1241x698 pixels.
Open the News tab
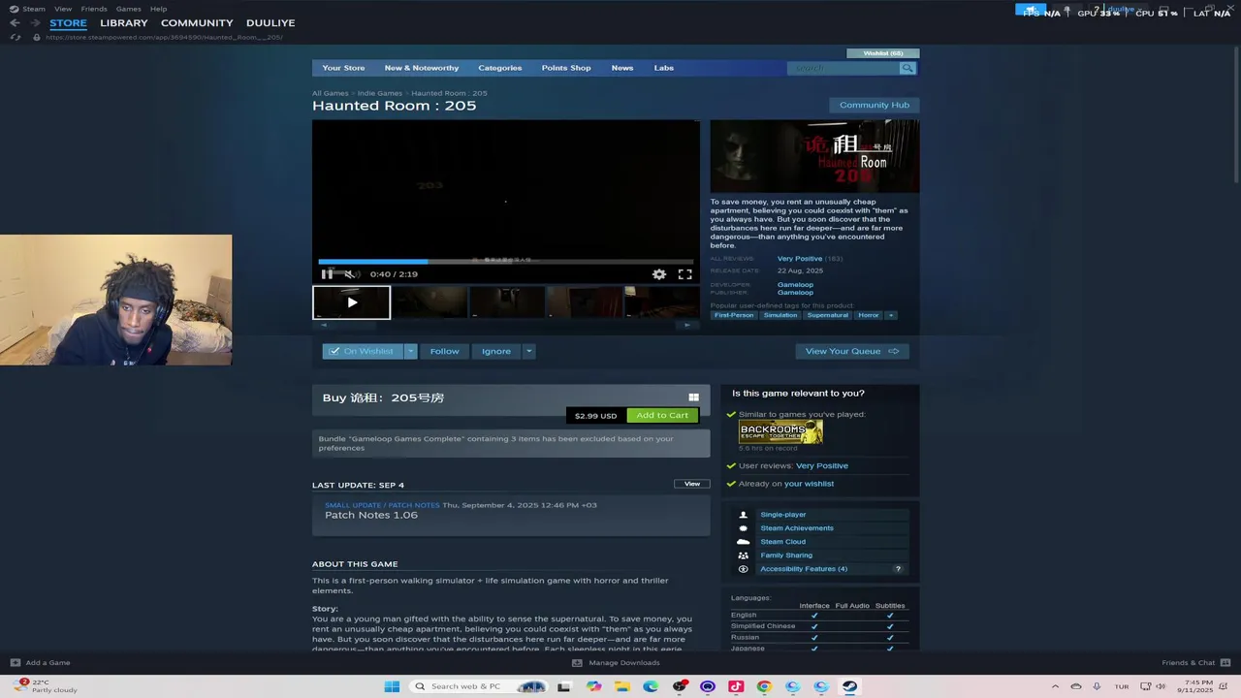click(622, 68)
